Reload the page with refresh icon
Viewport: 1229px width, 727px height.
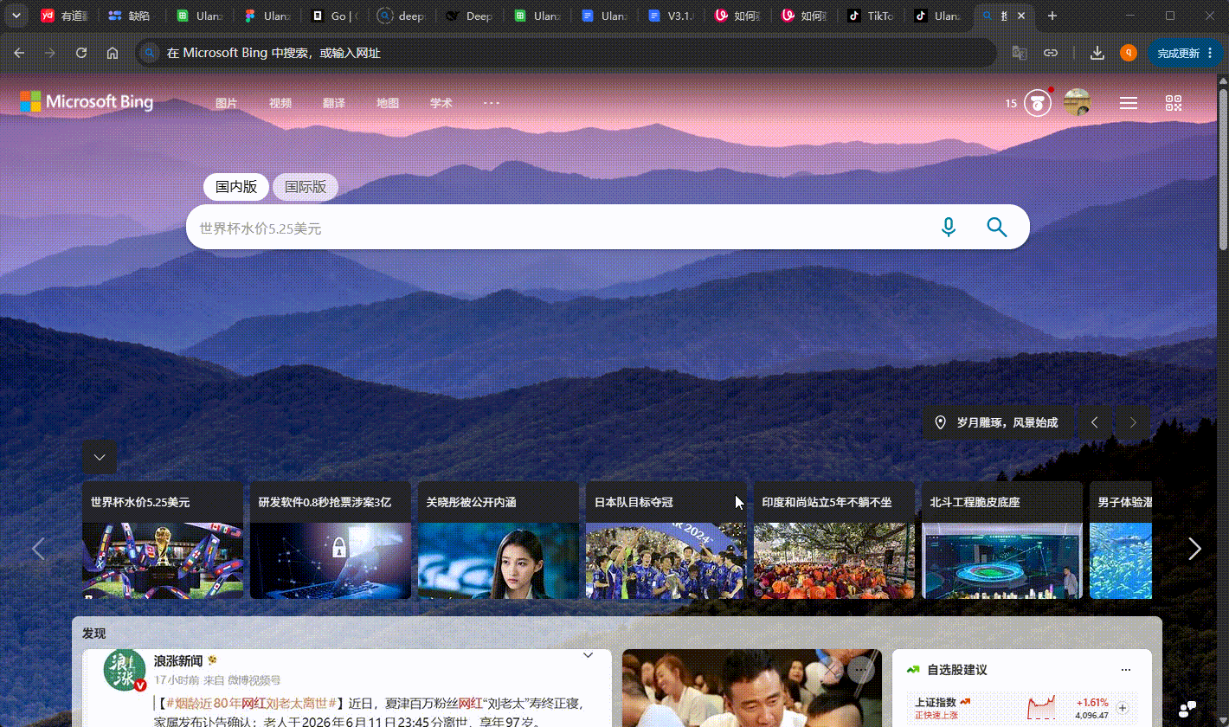pyautogui.click(x=81, y=53)
